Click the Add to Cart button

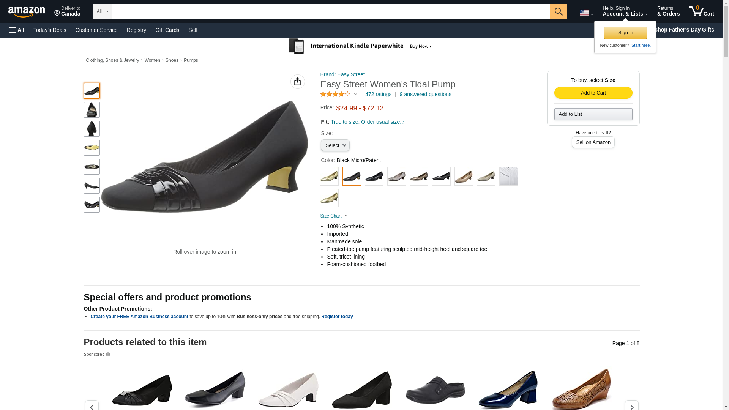[x=593, y=93]
